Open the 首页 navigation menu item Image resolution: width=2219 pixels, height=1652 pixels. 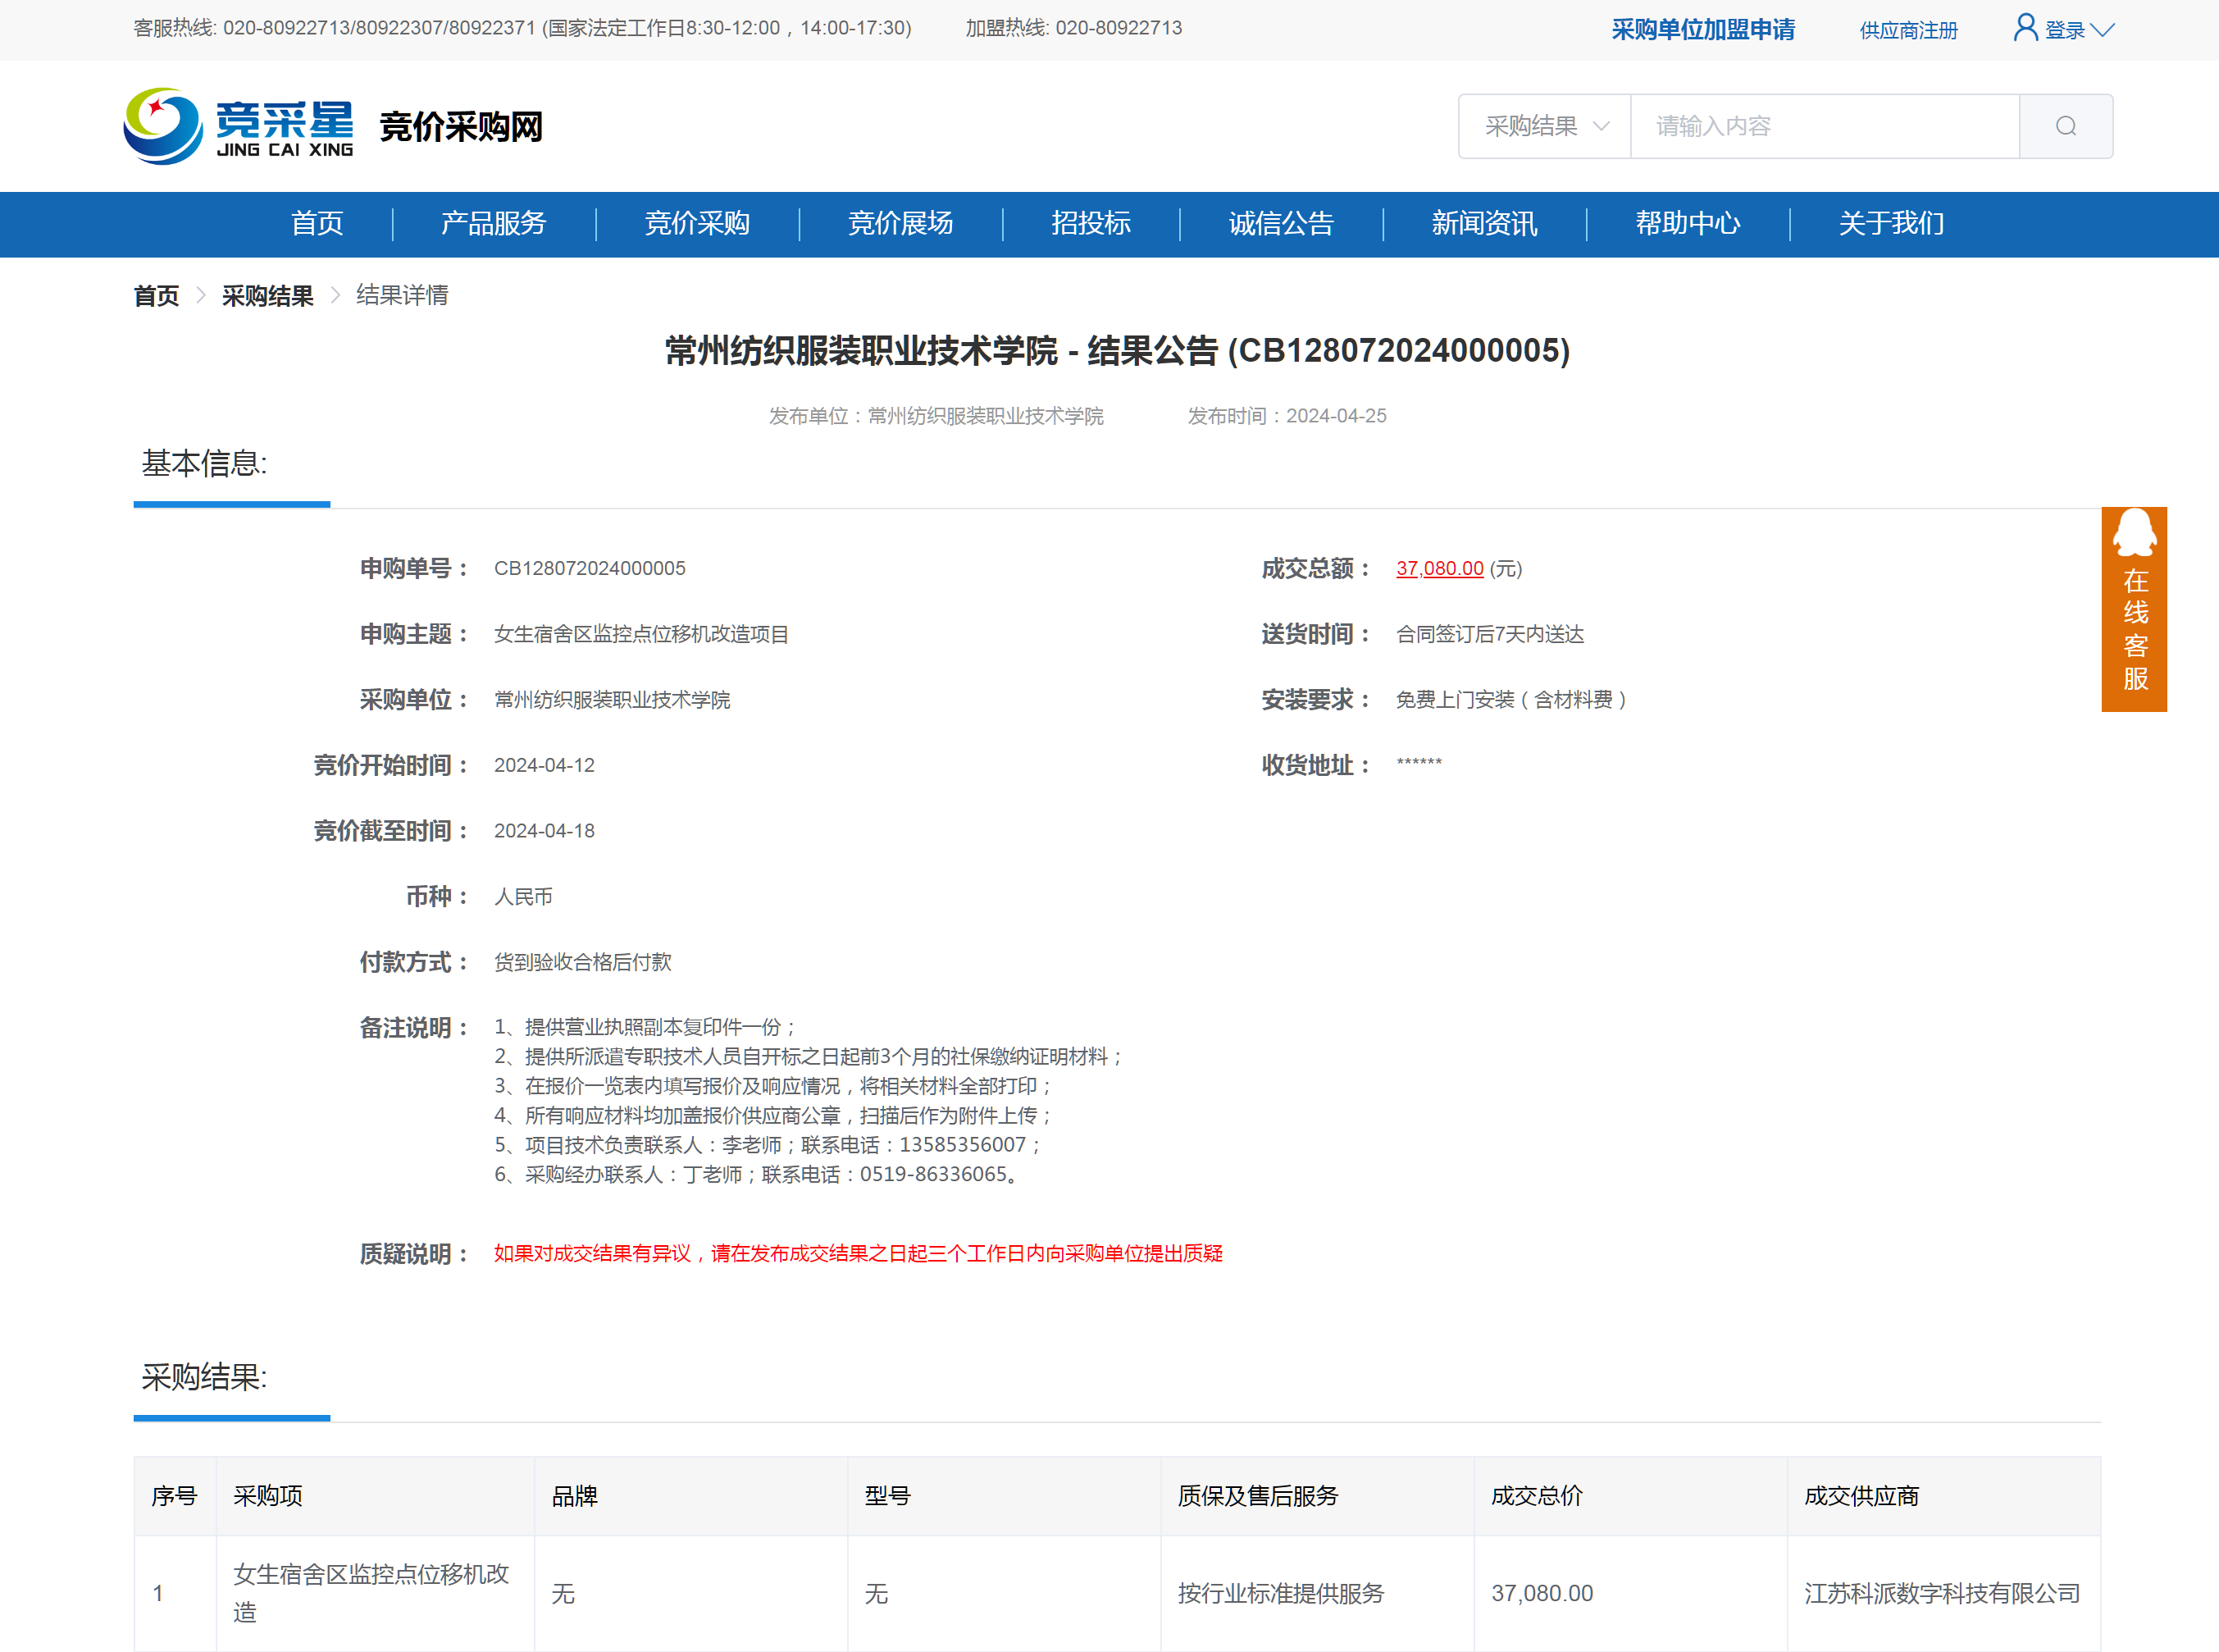point(317,223)
